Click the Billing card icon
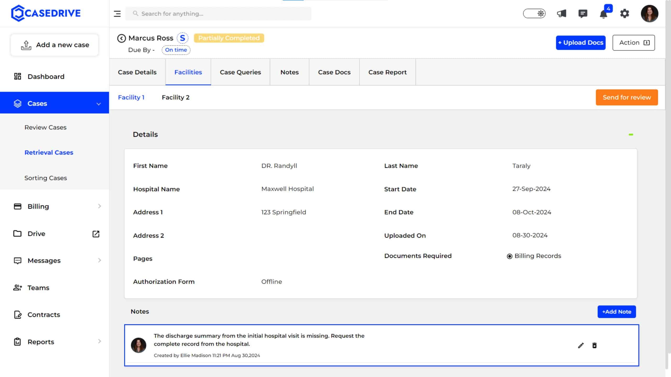 pos(18,206)
